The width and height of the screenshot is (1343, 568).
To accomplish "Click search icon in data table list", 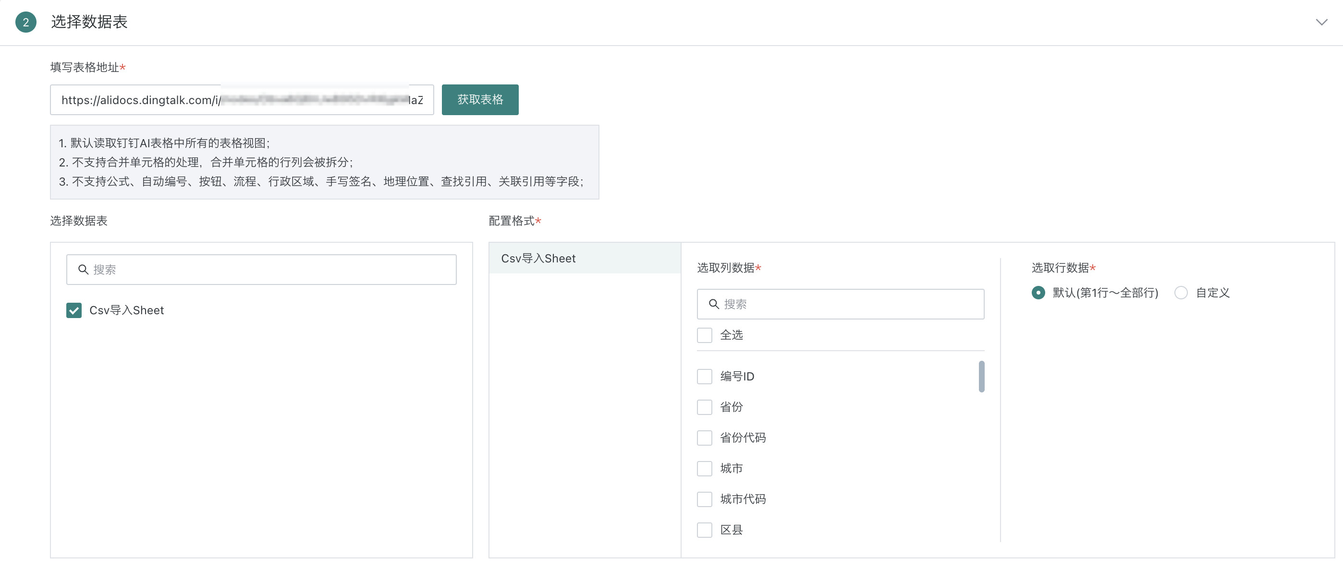I will (83, 270).
